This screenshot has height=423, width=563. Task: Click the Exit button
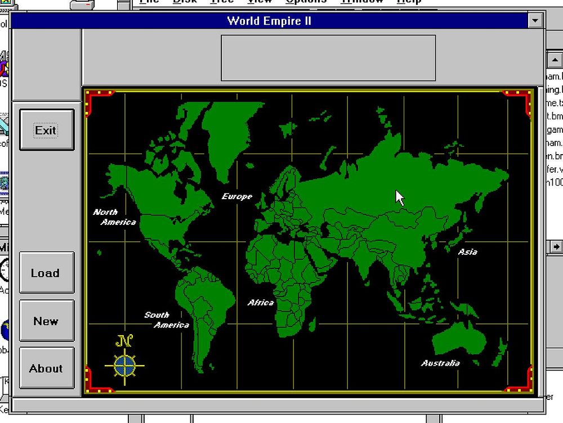(47, 130)
